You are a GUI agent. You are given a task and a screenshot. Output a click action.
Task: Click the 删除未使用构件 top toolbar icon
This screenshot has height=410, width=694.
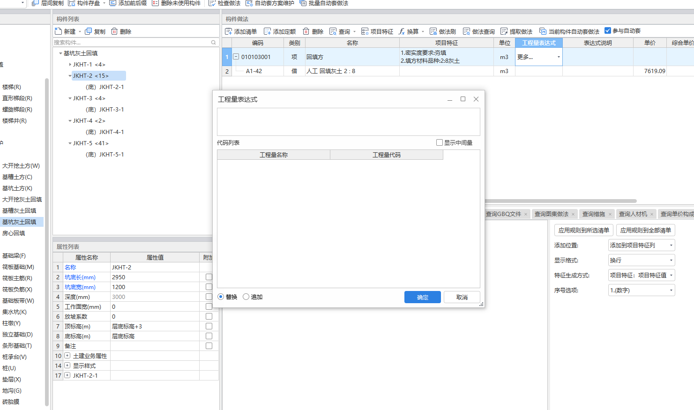pos(155,3)
